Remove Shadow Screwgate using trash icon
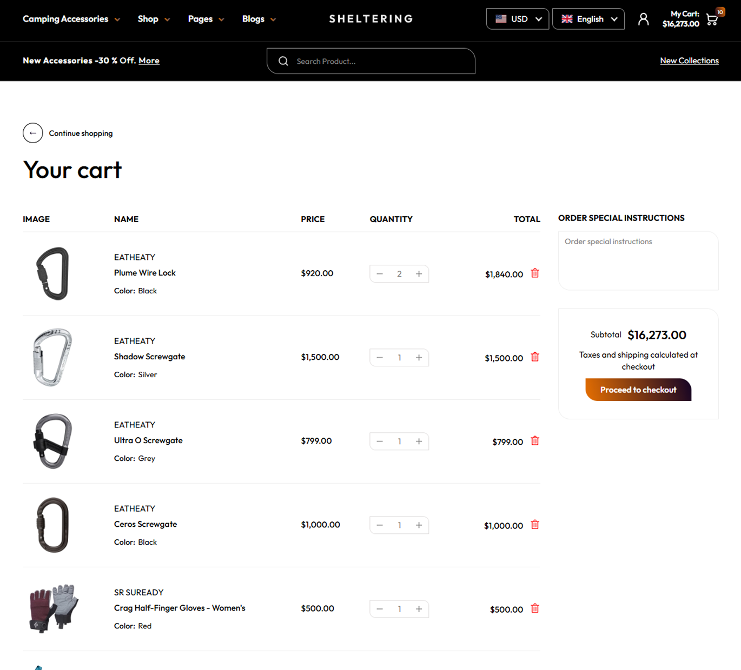 click(x=535, y=357)
